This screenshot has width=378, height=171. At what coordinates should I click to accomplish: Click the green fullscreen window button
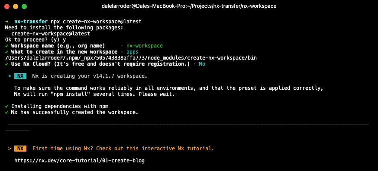pyautogui.click(x=24, y=6)
